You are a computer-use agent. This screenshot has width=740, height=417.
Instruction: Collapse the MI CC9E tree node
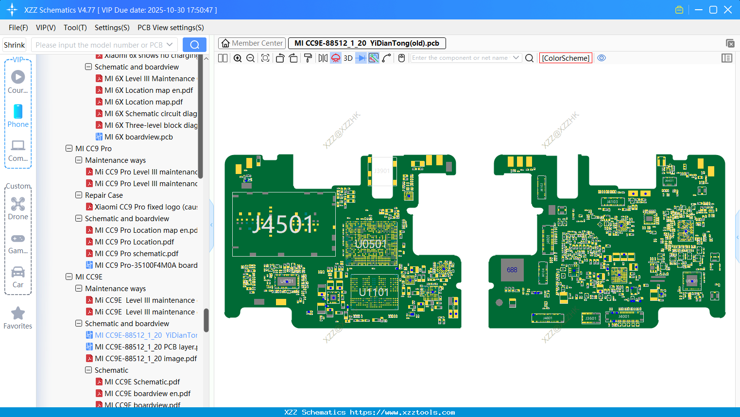click(69, 277)
